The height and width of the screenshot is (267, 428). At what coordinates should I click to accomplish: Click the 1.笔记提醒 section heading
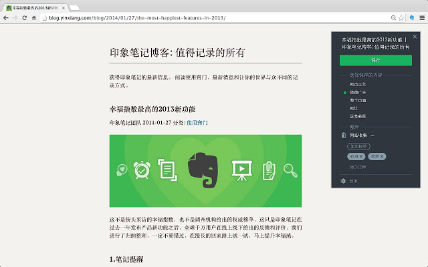126,259
